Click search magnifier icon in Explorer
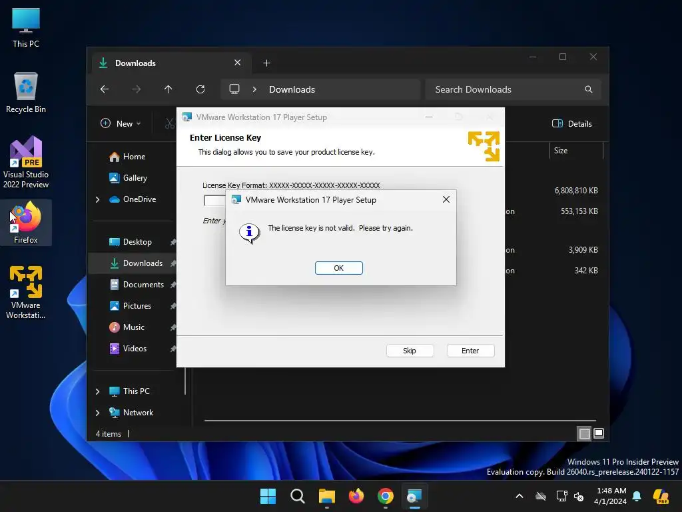The width and height of the screenshot is (682, 512). click(589, 89)
